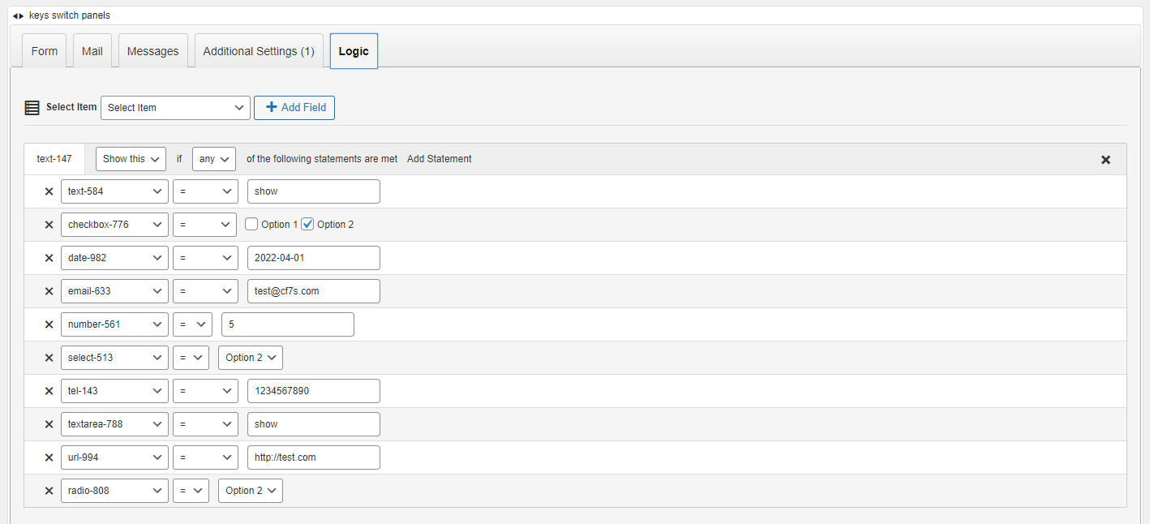1150x524 pixels.
Task: Click the list icon beside Select Item
Action: [x=32, y=108]
